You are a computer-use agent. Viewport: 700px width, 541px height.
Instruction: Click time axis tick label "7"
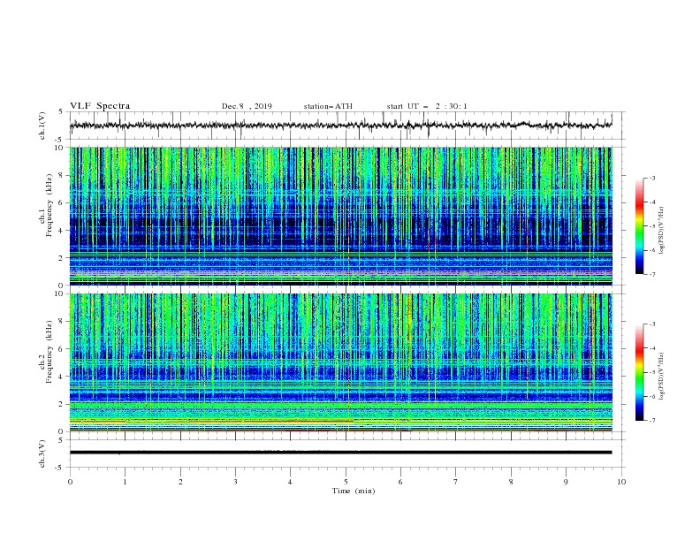(x=456, y=482)
